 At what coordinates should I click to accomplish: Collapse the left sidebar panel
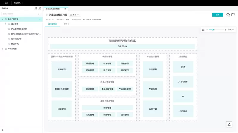click(3, 130)
